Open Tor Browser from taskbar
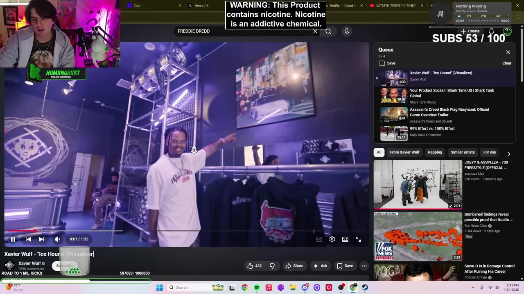524x294 pixels. (281, 287)
